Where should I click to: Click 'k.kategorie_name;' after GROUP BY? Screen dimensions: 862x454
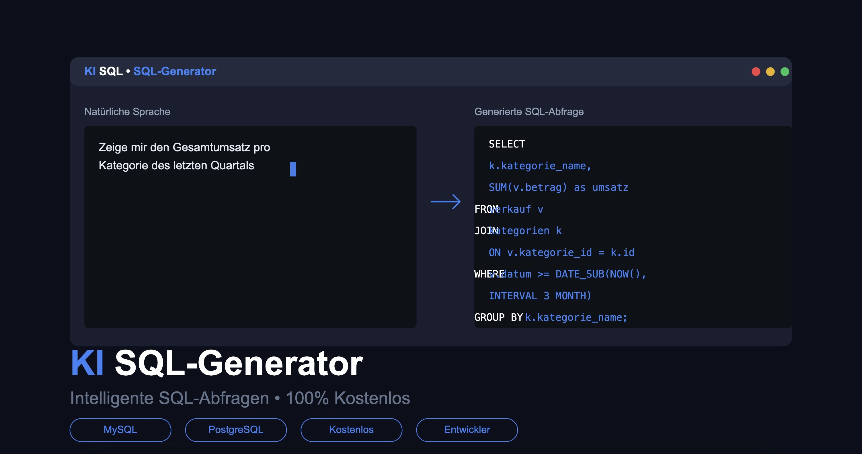[576, 317]
